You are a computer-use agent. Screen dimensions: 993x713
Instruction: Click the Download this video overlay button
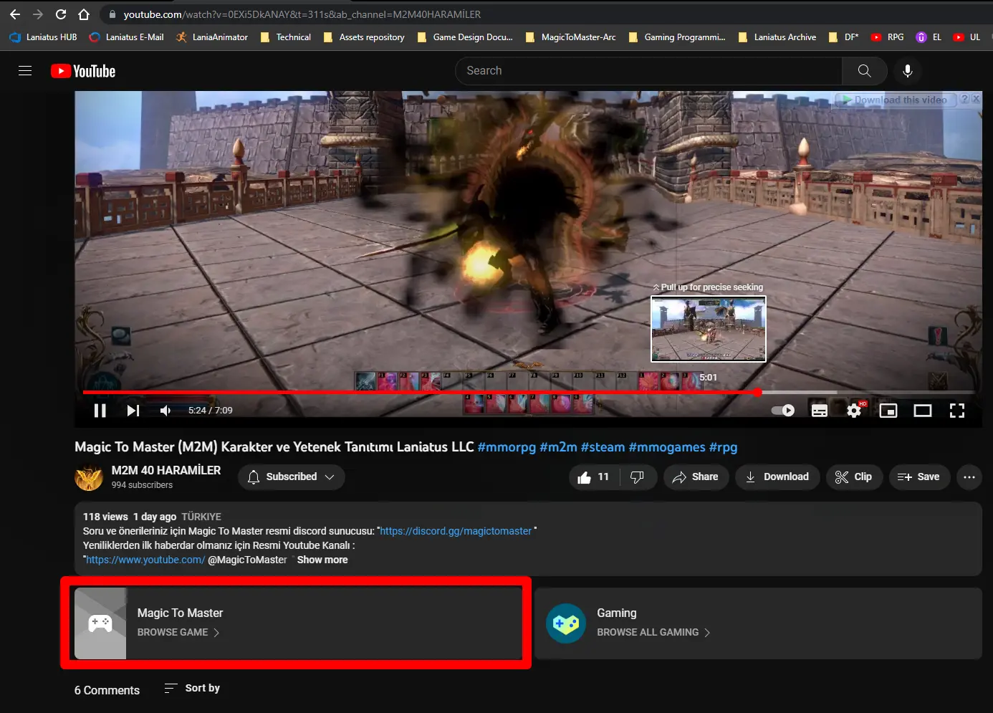pos(894,100)
